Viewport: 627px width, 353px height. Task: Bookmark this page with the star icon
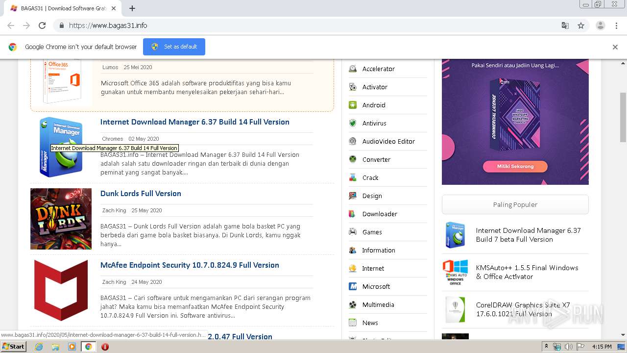[581, 25]
